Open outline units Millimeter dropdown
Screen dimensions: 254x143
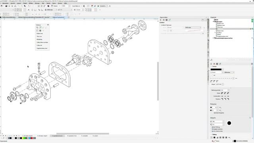pyautogui.click(x=229, y=72)
